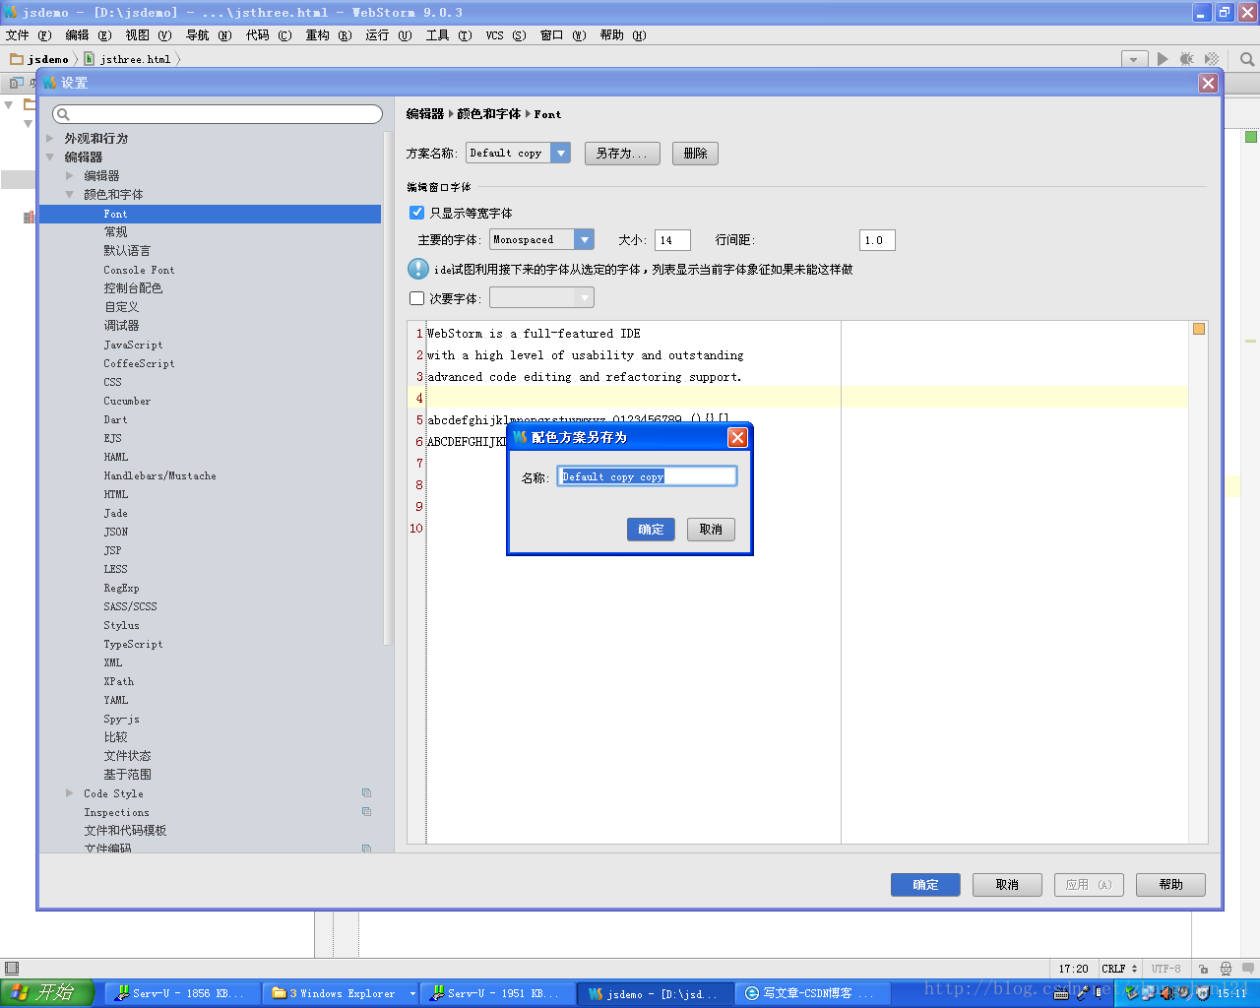Open the 文件 menu
1260x1008 pixels.
[28, 35]
